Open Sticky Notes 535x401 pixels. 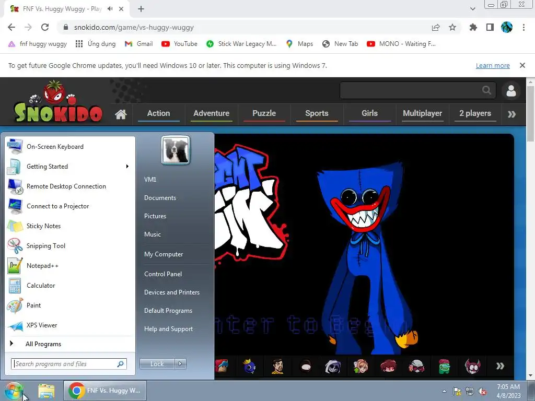tap(70, 226)
